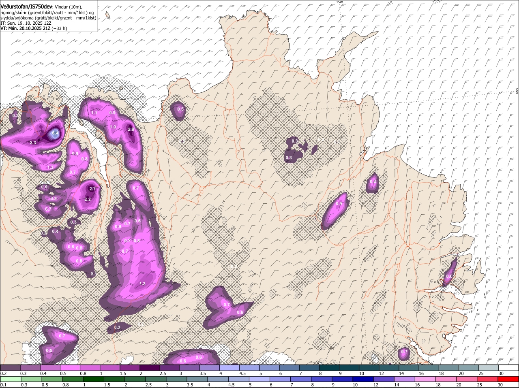Click the 'slydda/snjókoma' legend description line
The height and width of the screenshot is (388, 519).
(48, 18)
